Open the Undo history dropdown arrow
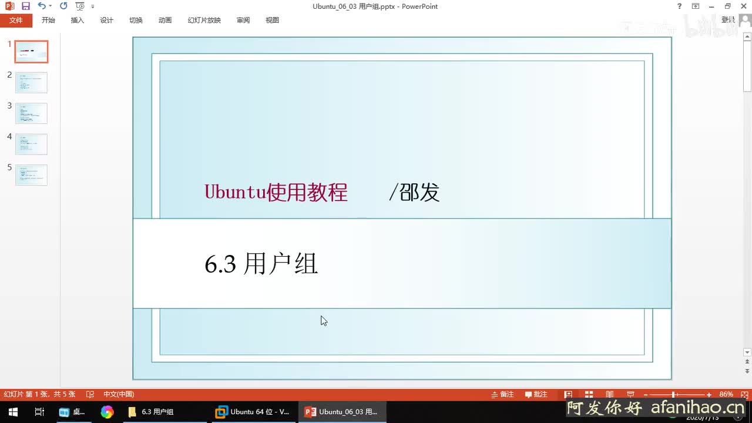 coord(50,6)
